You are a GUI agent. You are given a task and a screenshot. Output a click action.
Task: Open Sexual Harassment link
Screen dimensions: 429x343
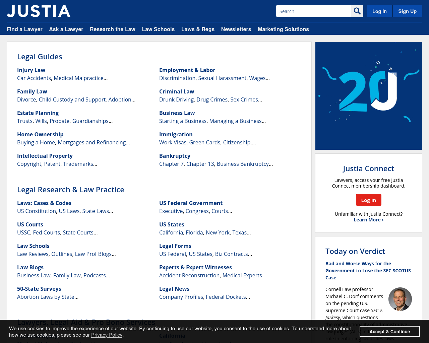[x=222, y=78]
